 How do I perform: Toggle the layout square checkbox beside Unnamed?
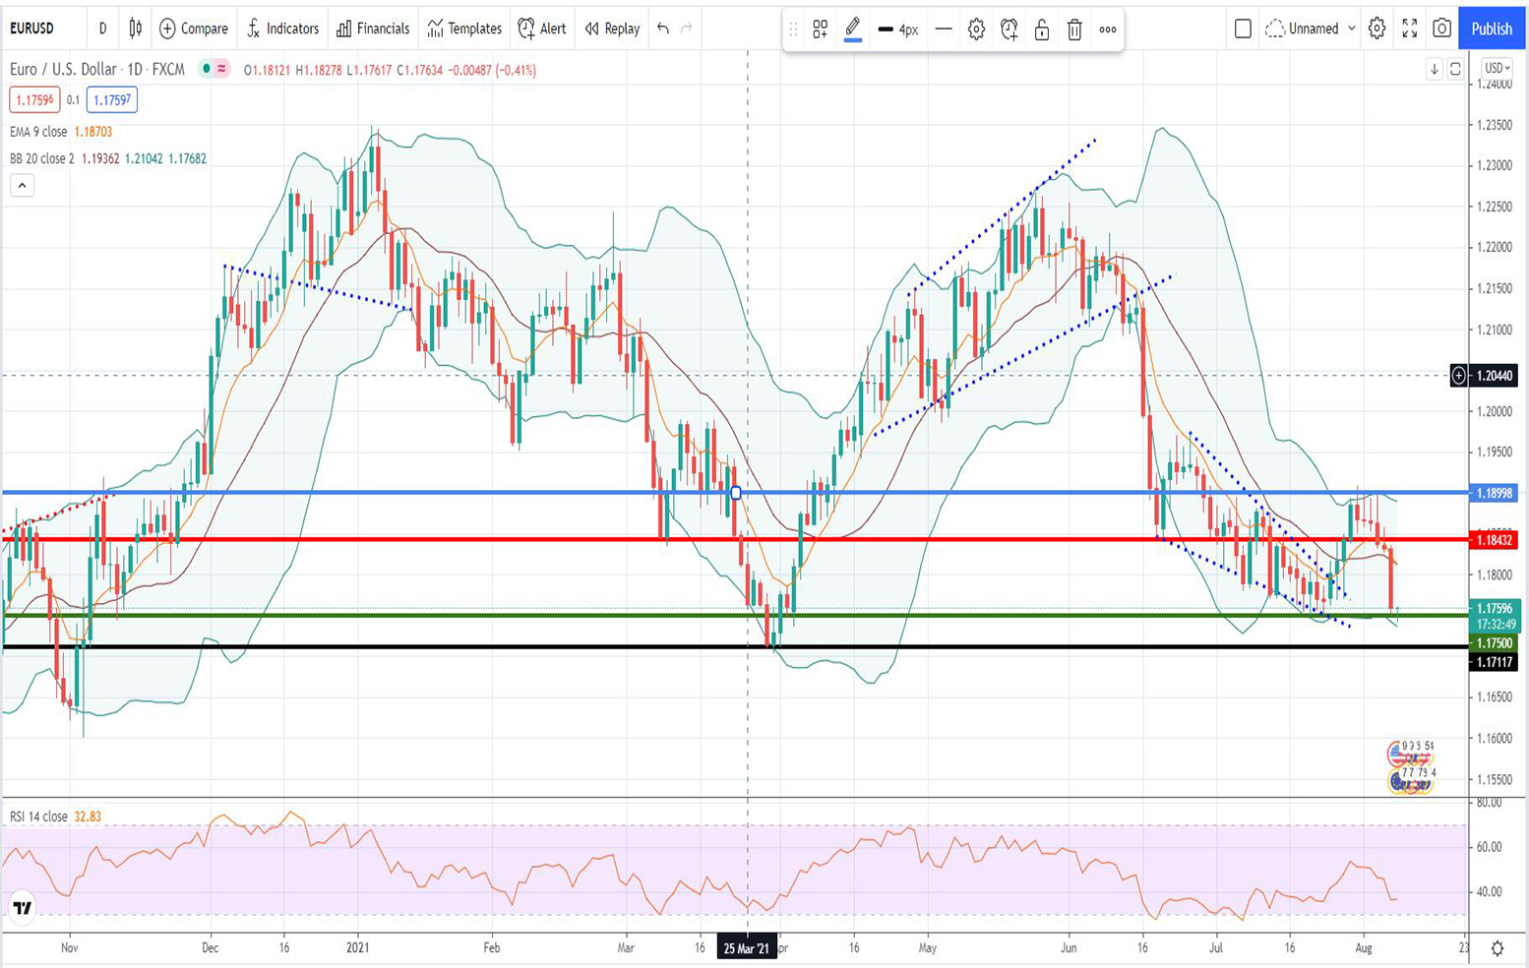(1243, 29)
